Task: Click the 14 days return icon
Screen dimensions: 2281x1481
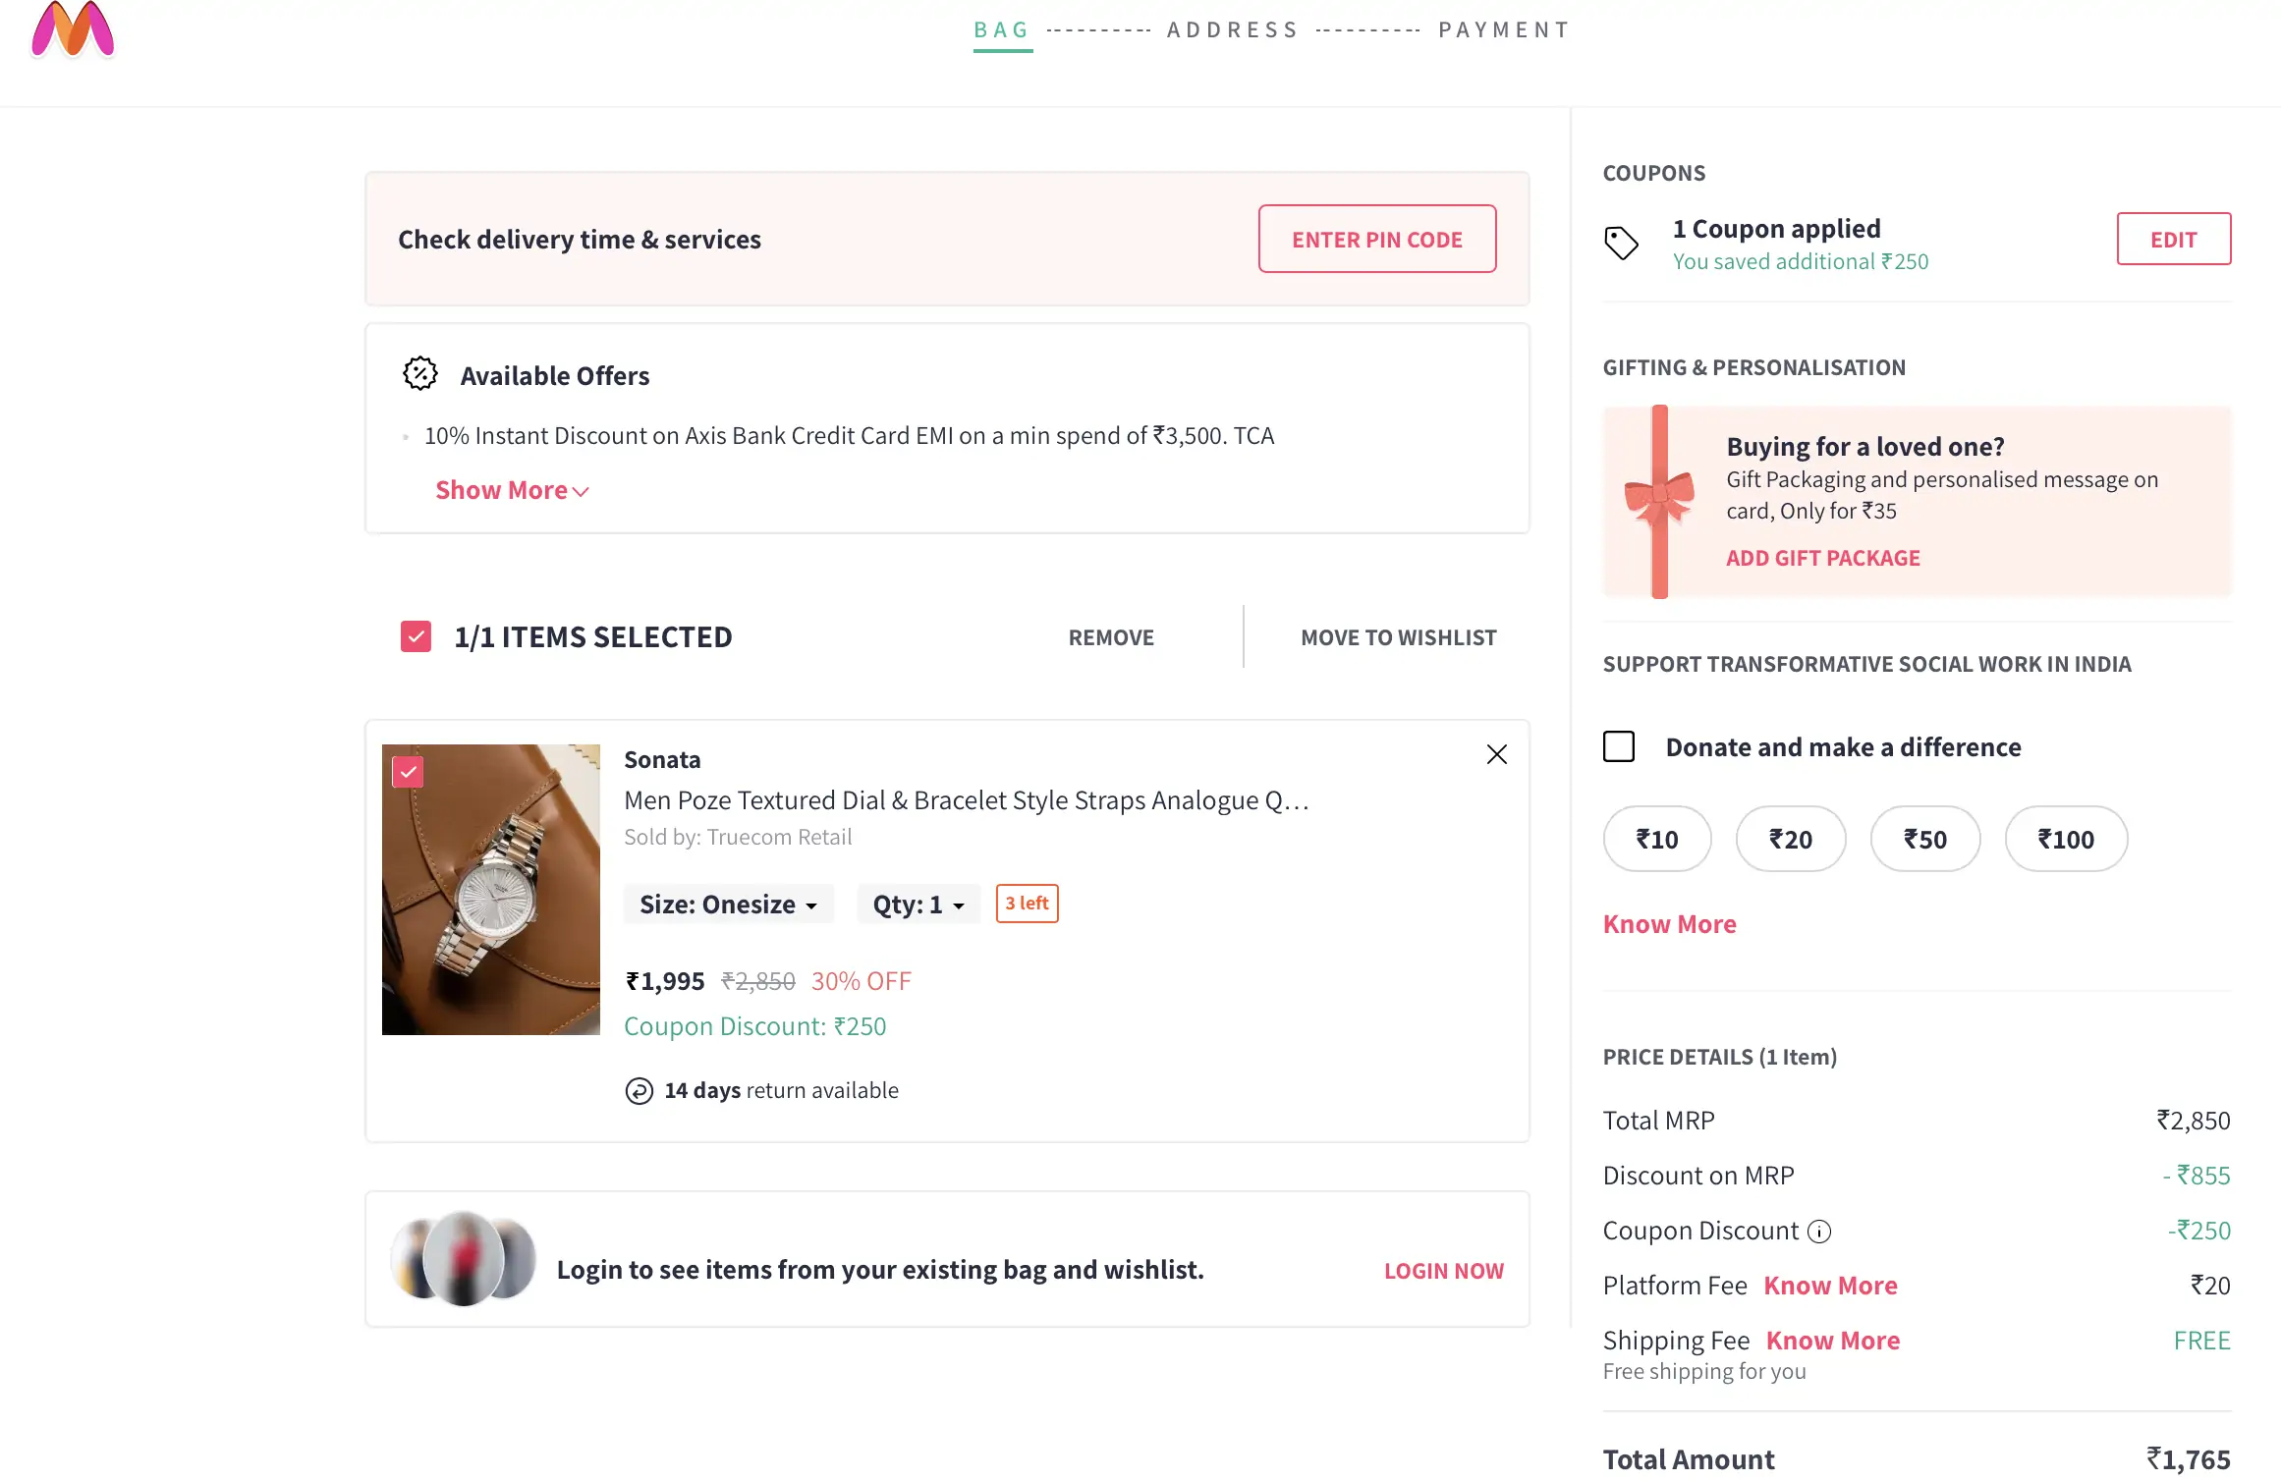Action: pyautogui.click(x=638, y=1090)
